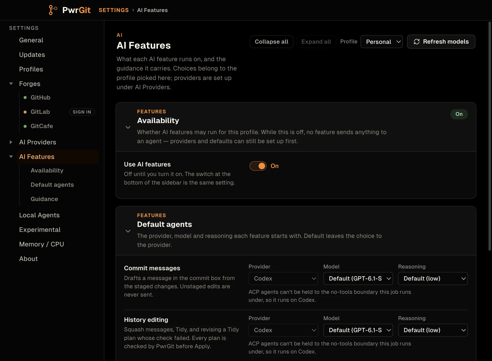Click SETTINGS breadcrumb link

click(114, 10)
